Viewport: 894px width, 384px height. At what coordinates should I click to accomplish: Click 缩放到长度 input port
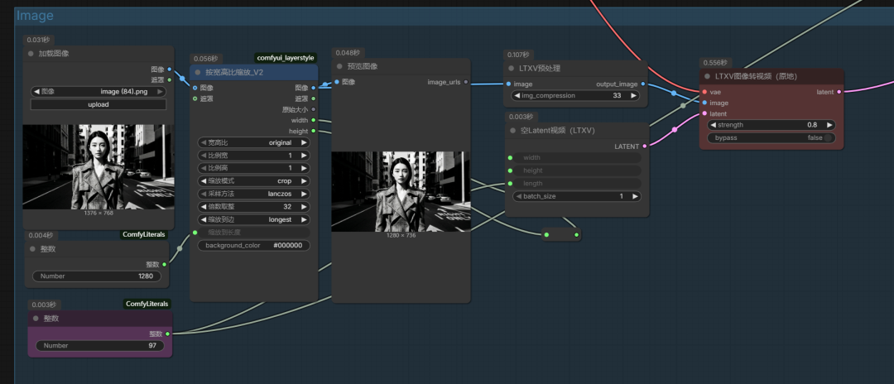coord(195,233)
